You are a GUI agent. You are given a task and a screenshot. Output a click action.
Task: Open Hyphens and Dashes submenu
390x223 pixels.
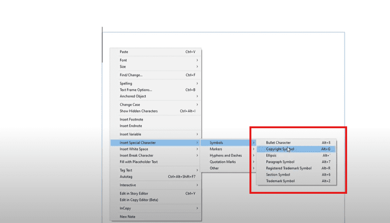(x=226, y=156)
